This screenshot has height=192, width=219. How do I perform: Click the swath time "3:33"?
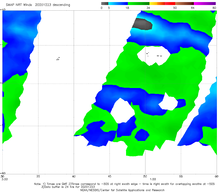(5, 179)
